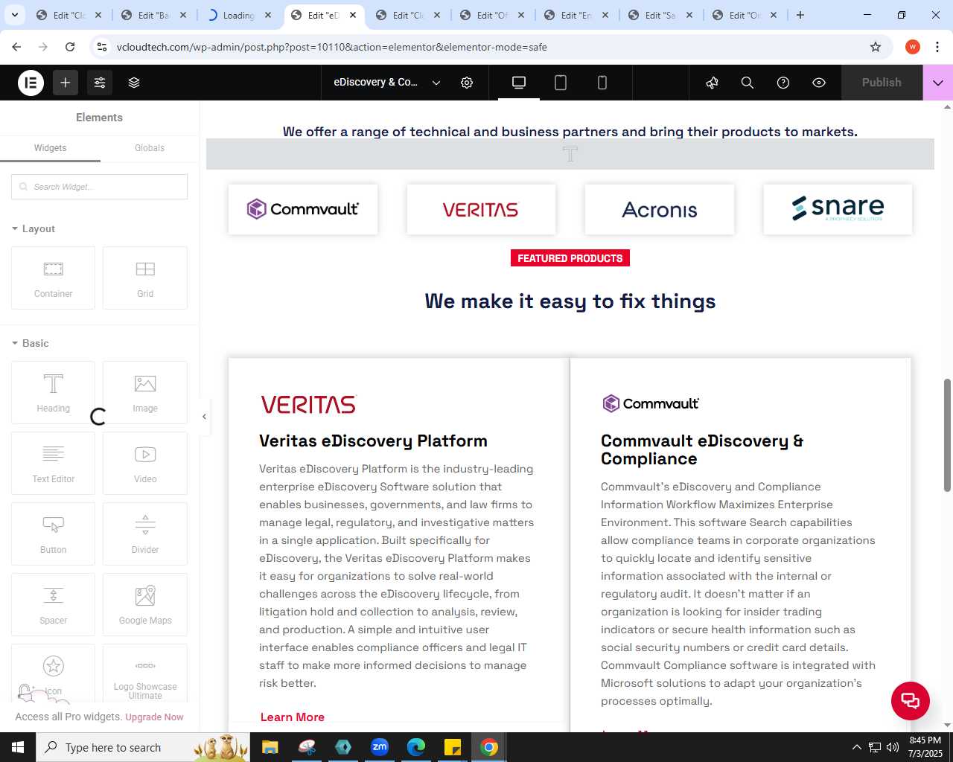The width and height of the screenshot is (953, 762).
Task: Open the Finder search icon
Action: (748, 83)
